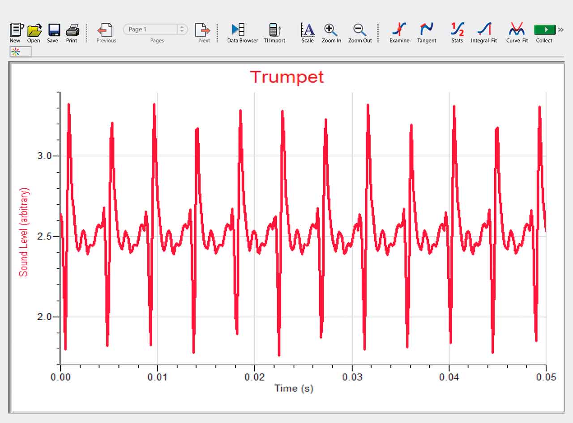Viewport: 573px width, 423px height.
Task: Click the Time (s) x-axis label
Action: [294, 388]
